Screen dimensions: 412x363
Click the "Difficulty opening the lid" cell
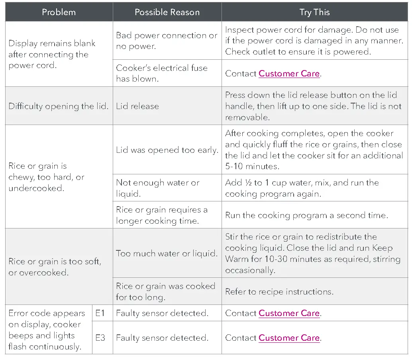(58, 106)
